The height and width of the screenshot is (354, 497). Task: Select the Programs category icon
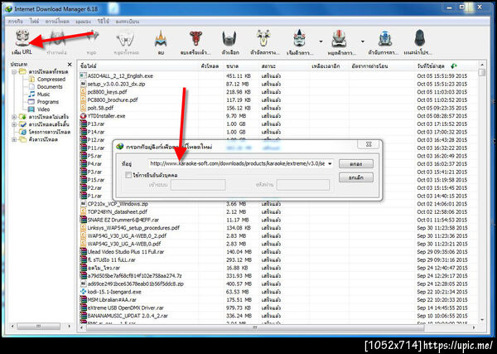click(x=31, y=102)
